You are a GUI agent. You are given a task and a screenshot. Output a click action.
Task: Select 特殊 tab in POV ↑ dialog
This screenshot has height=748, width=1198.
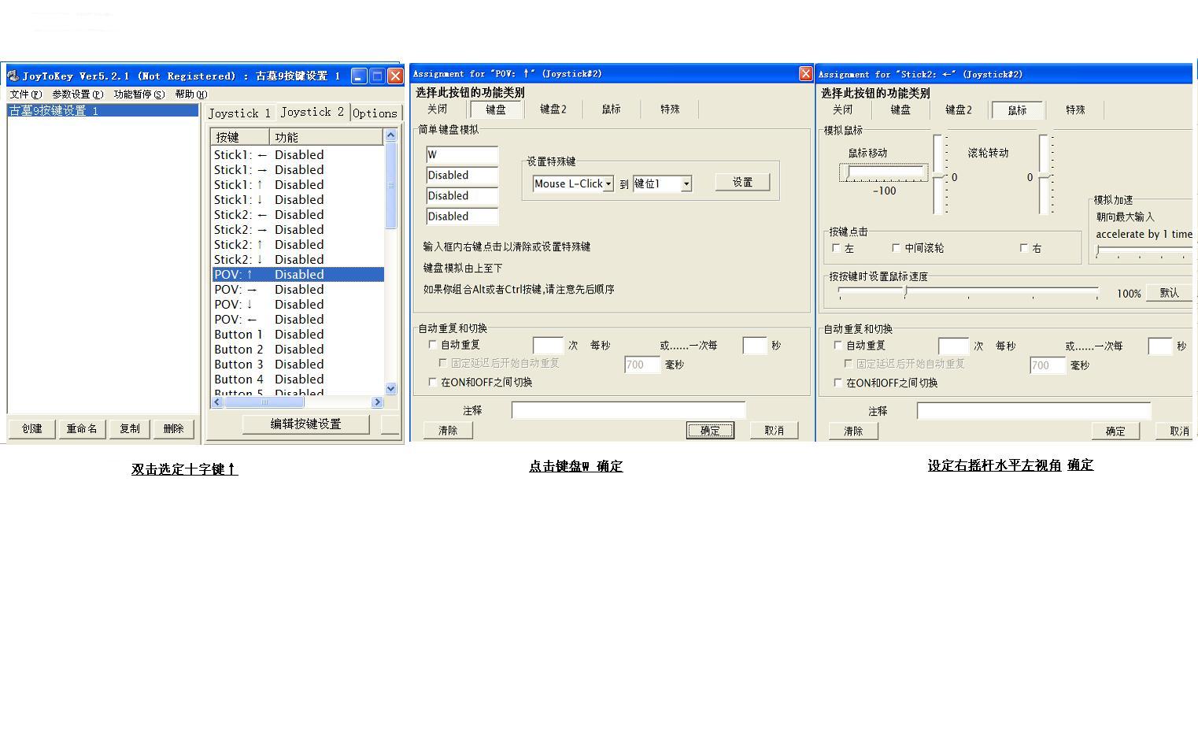click(x=670, y=109)
